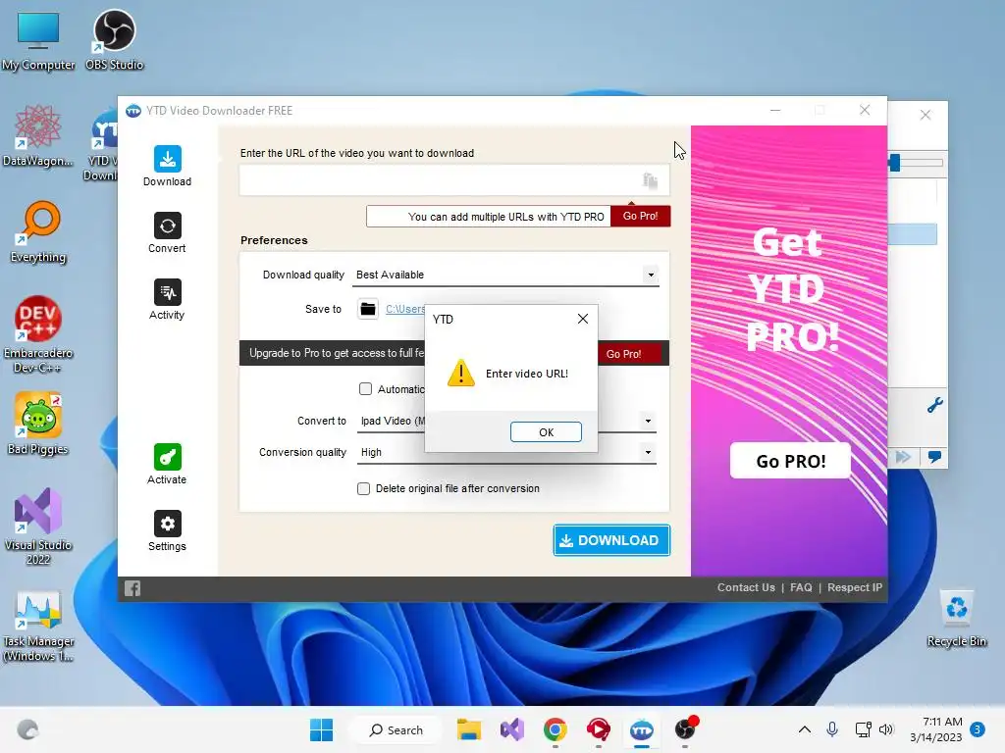Image resolution: width=1005 pixels, height=753 pixels.
Task: Open the red video player taskbar icon
Action: coord(598,729)
